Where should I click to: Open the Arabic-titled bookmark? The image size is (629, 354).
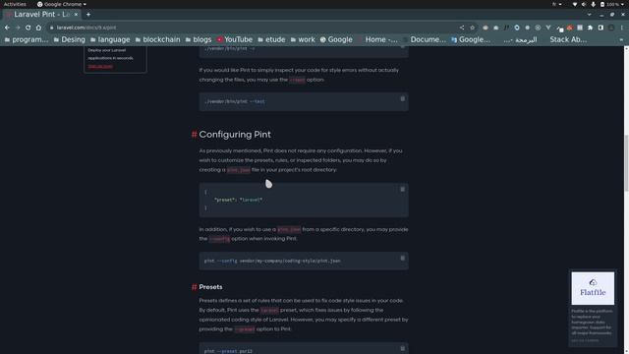coord(520,39)
